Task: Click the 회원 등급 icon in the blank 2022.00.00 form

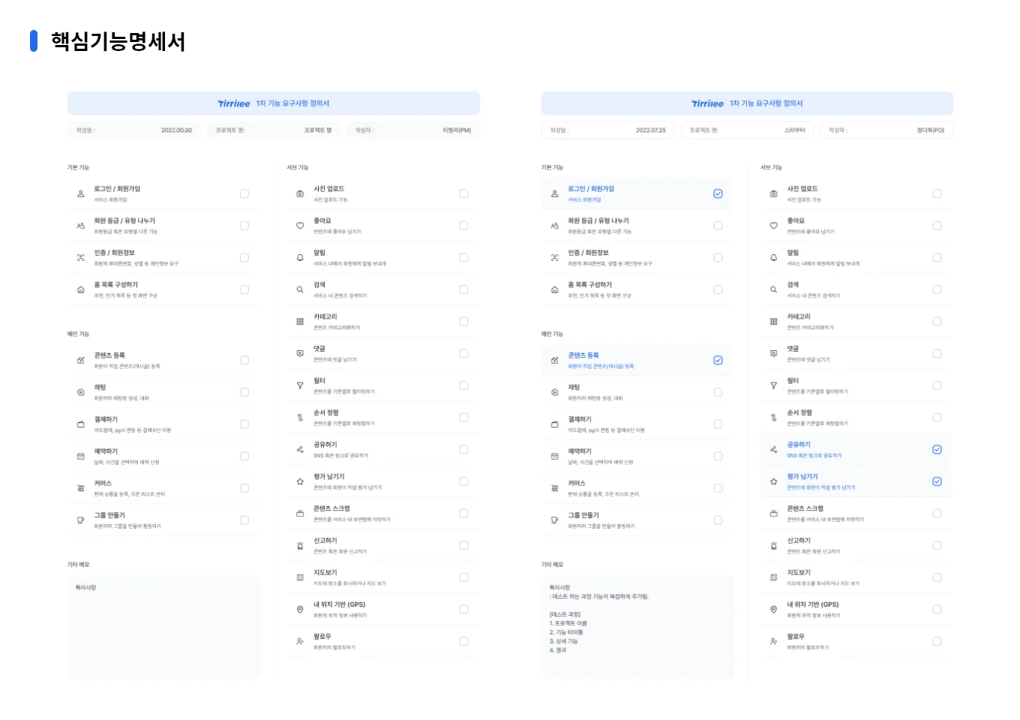Action: click(81, 226)
